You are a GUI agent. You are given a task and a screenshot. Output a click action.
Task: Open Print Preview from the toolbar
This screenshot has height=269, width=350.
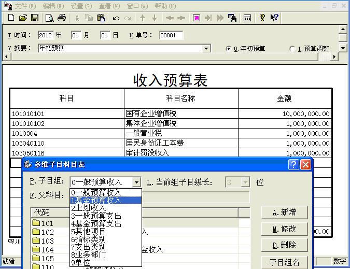click(x=49, y=18)
